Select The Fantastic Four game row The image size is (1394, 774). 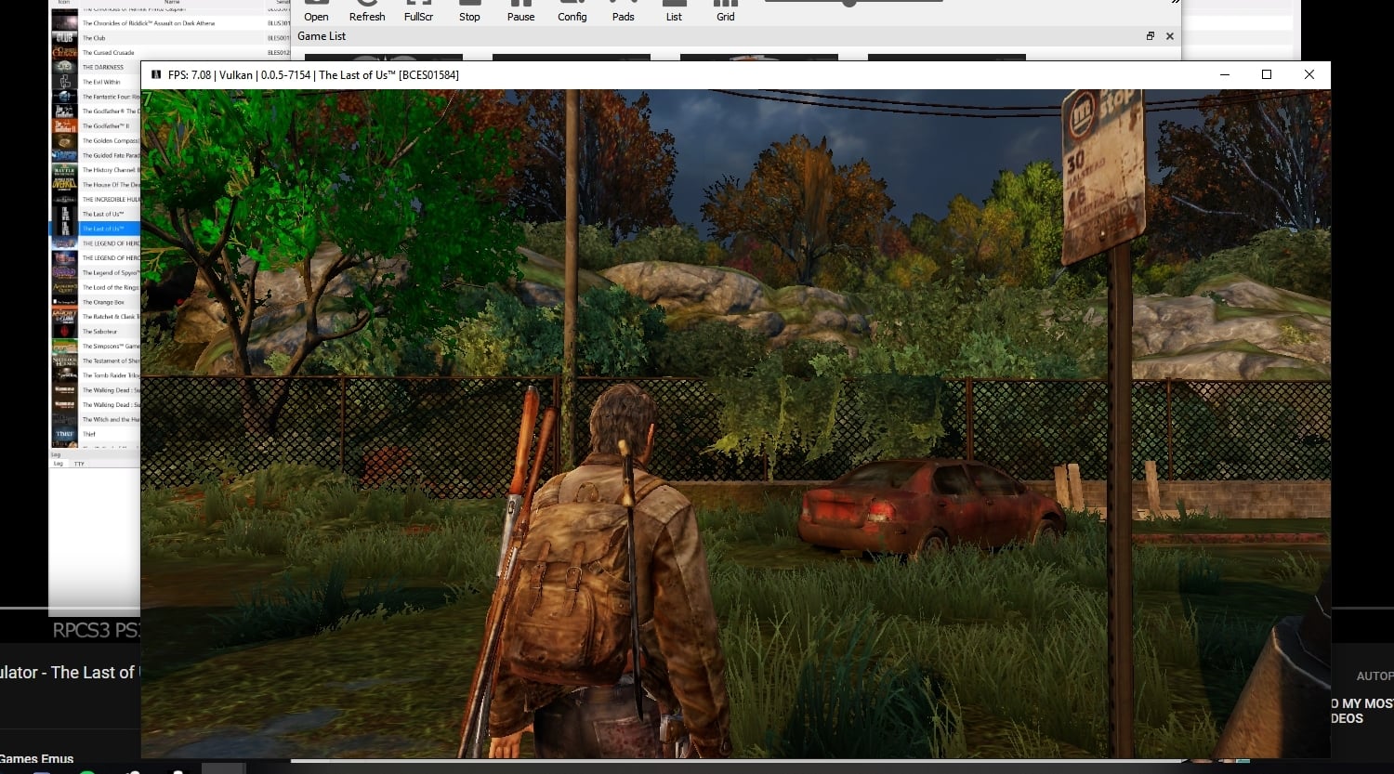click(x=95, y=97)
